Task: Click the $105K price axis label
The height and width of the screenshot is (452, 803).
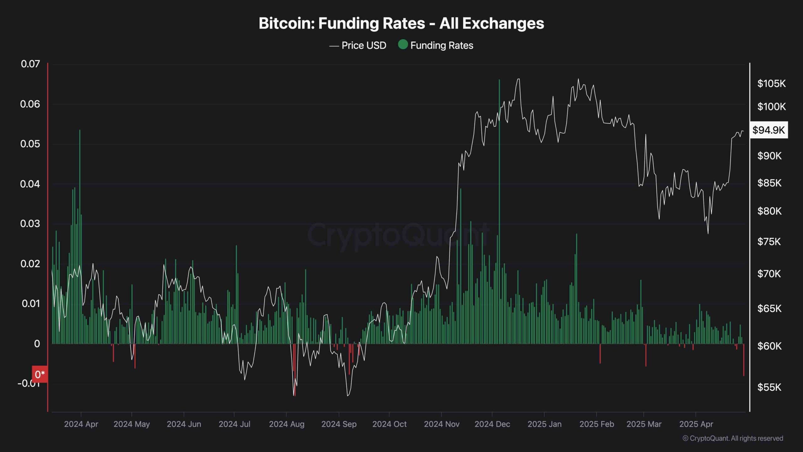Action: click(x=771, y=83)
